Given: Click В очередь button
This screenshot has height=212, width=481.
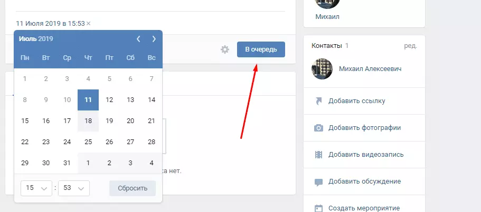Looking at the screenshot, I should [261, 49].
